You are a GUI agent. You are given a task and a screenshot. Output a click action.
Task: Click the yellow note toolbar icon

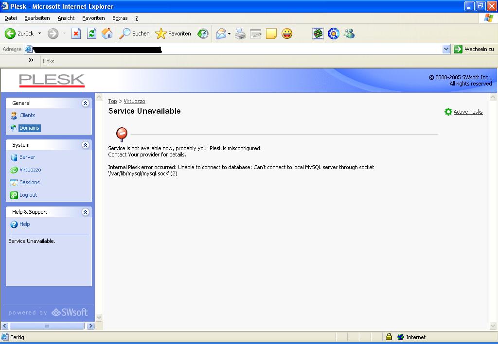point(271,34)
